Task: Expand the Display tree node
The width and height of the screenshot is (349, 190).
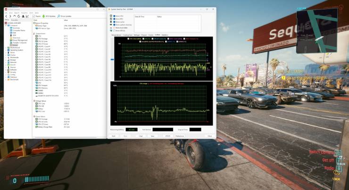Action: point(6,55)
